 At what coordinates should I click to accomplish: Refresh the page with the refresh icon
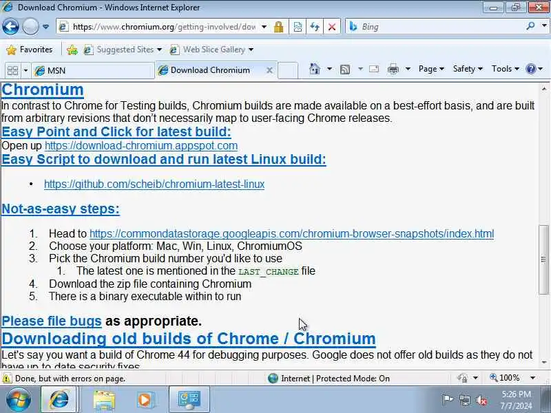pyautogui.click(x=315, y=27)
